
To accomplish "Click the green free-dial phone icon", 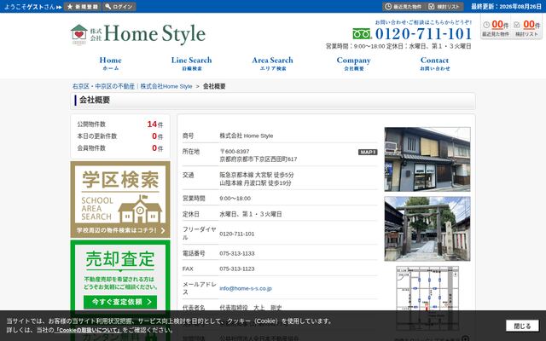I will (362, 34).
